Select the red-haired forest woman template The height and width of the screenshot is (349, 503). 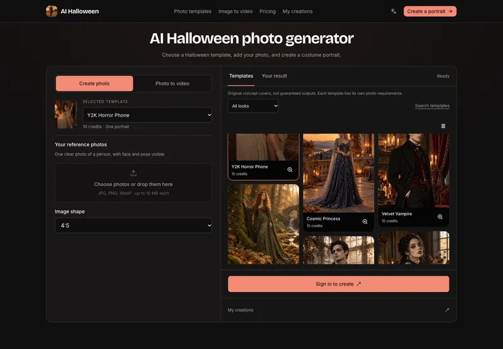tap(263, 224)
